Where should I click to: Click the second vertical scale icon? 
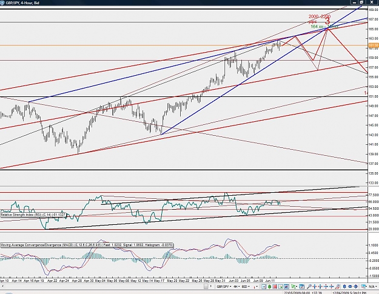(x=331, y=287)
